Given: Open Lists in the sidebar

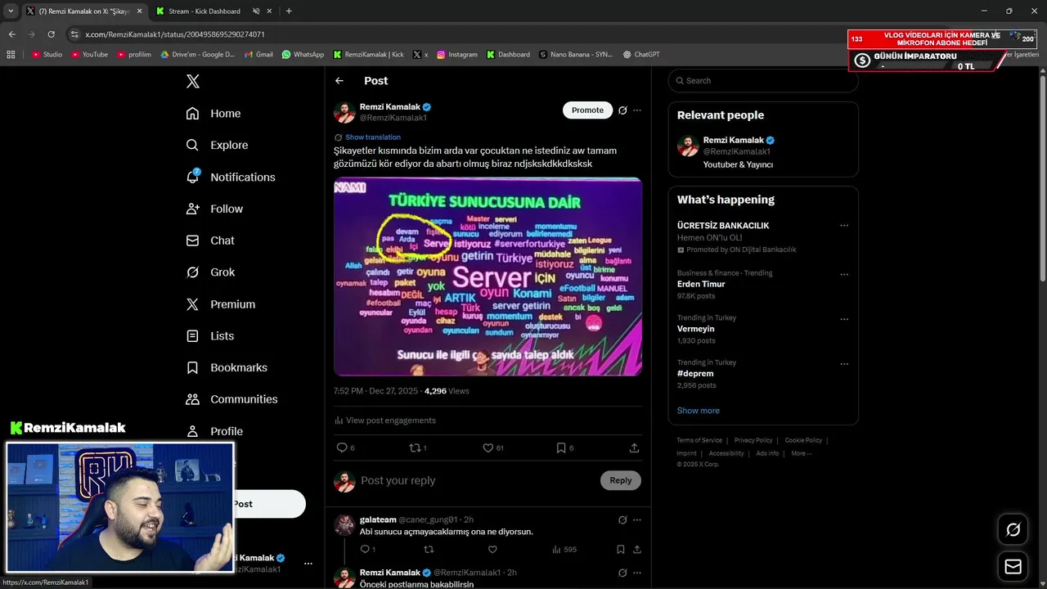Looking at the screenshot, I should [210, 336].
